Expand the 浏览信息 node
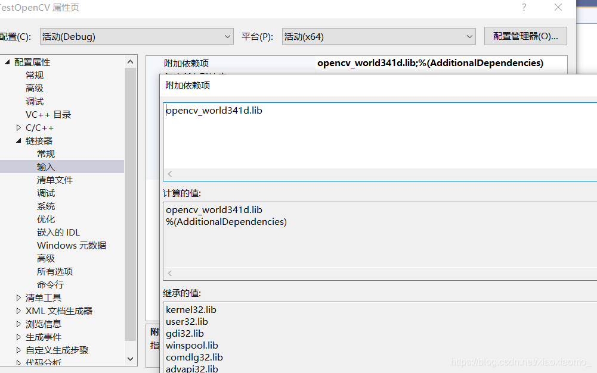Viewport: 597px width, 373px height. [18, 324]
